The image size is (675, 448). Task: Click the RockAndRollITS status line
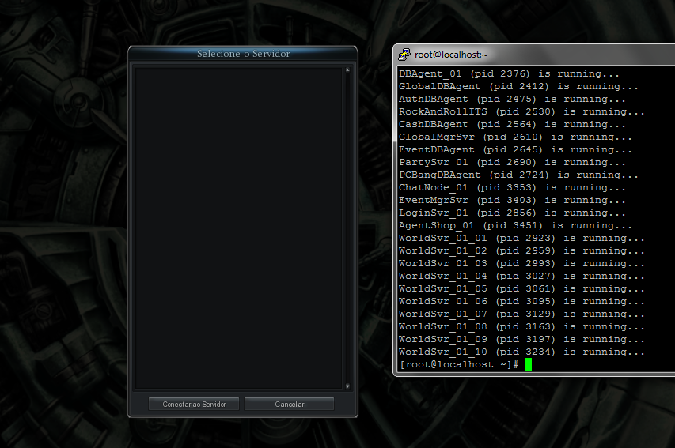pos(521,111)
